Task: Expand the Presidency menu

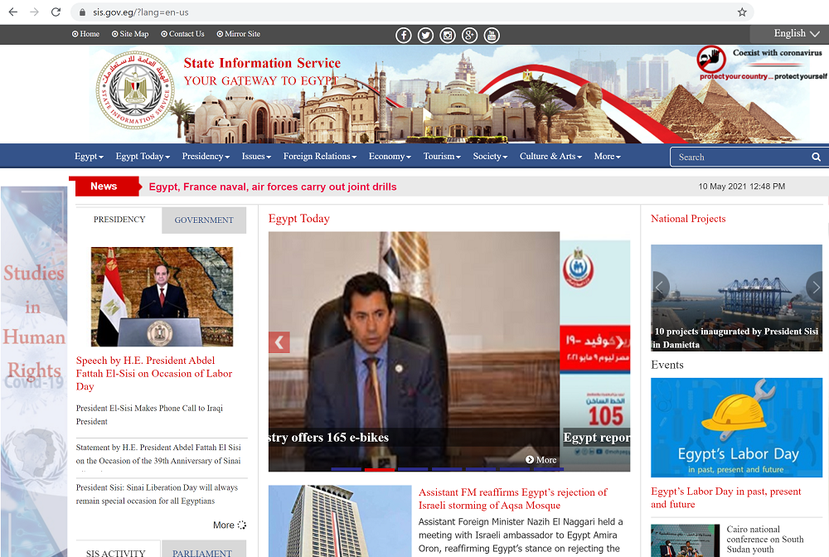Action: click(206, 157)
